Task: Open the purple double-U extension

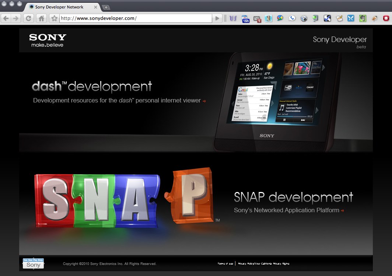Action: [x=233, y=18]
